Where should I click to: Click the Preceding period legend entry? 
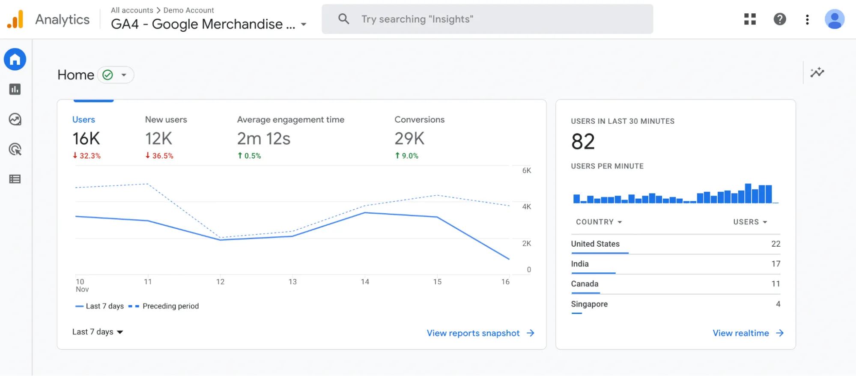tap(164, 306)
